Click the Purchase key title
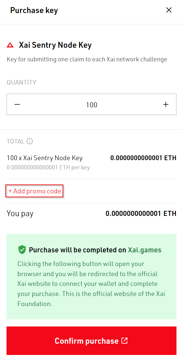The image size is (183, 360). pyautogui.click(x=34, y=10)
